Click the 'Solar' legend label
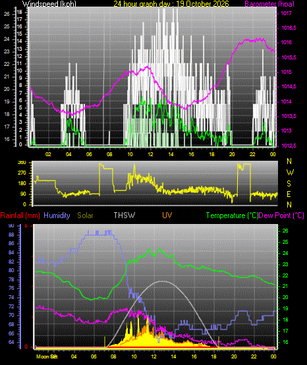The height and width of the screenshot is (365, 307). click(x=85, y=215)
